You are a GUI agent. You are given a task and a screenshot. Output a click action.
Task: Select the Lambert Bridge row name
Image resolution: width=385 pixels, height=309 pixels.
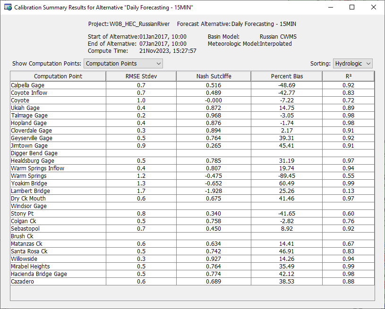(30, 191)
